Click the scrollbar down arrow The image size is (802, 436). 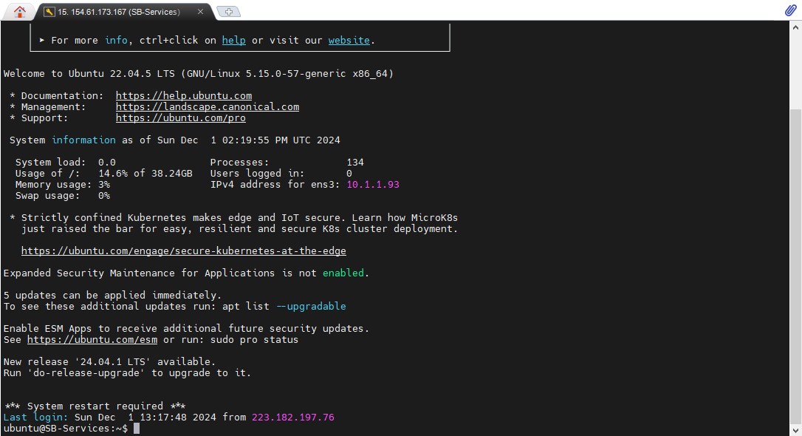(795, 430)
